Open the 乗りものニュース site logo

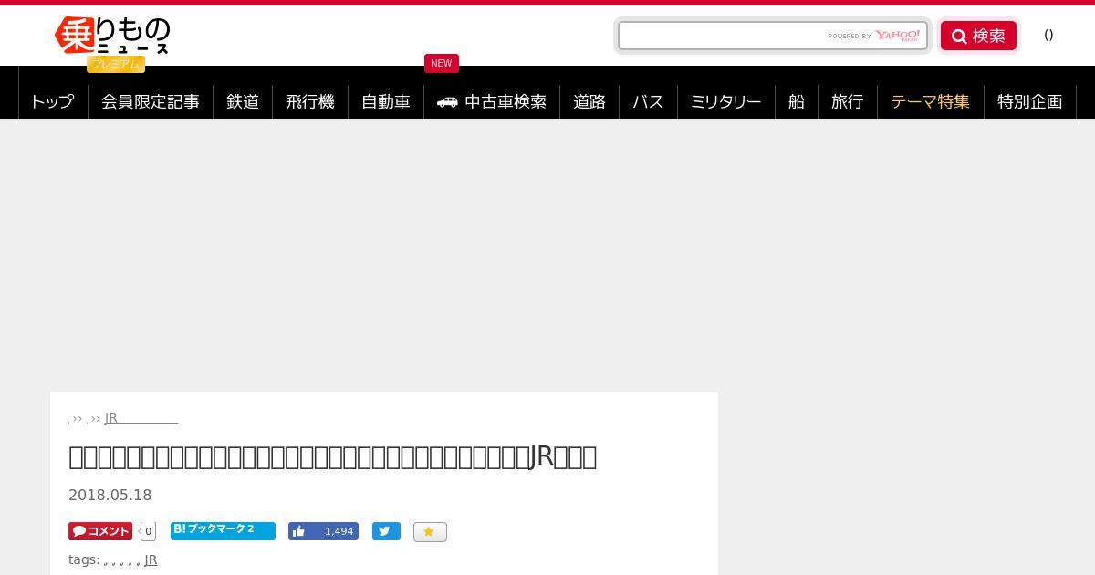[112, 37]
